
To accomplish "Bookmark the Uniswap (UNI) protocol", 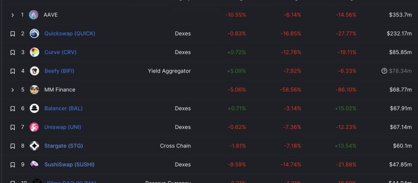I will 13,127.
